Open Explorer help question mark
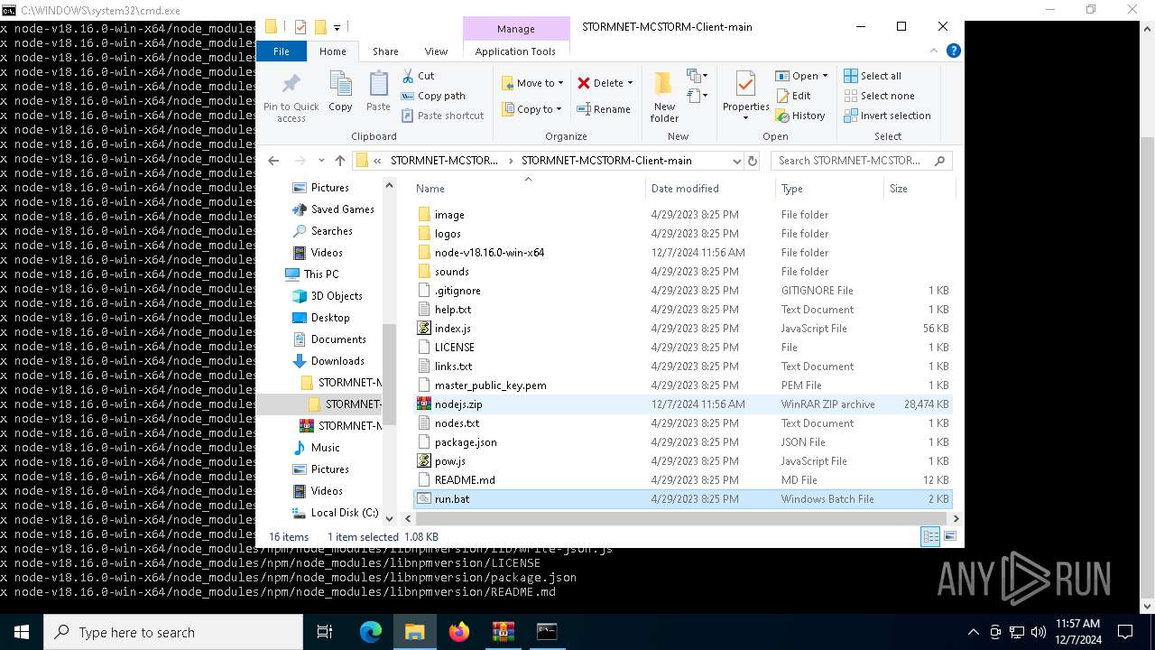The height and width of the screenshot is (650, 1155). tap(953, 51)
